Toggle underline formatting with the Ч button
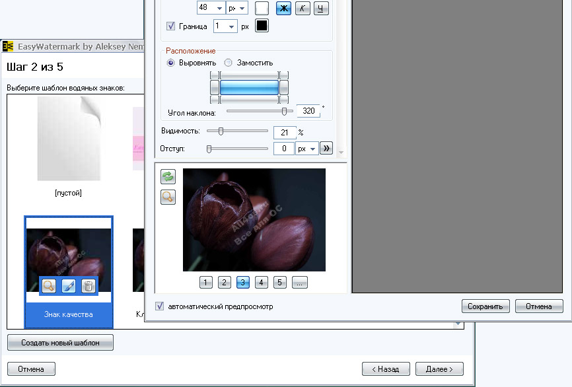 pos(320,8)
